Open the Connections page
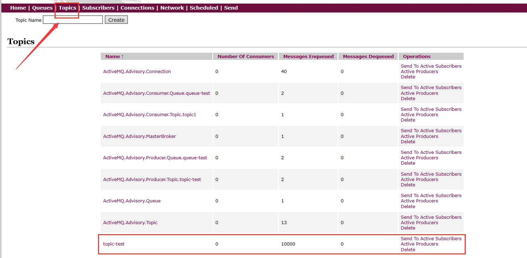The height and width of the screenshot is (258, 527). pos(137,8)
